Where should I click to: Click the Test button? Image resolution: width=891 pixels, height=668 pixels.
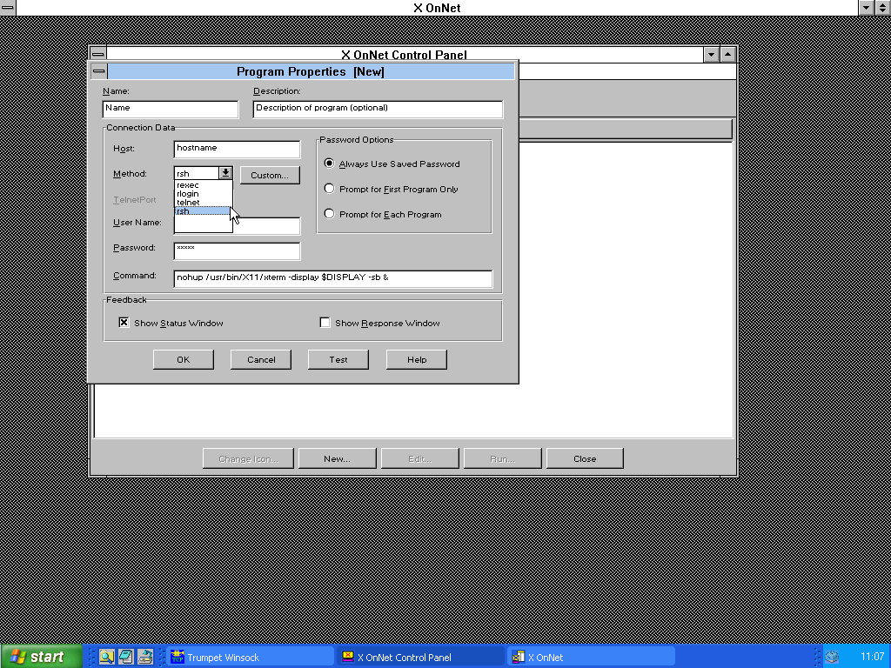point(338,359)
